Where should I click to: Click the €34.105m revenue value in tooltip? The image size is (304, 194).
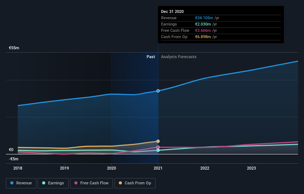tap(204, 18)
